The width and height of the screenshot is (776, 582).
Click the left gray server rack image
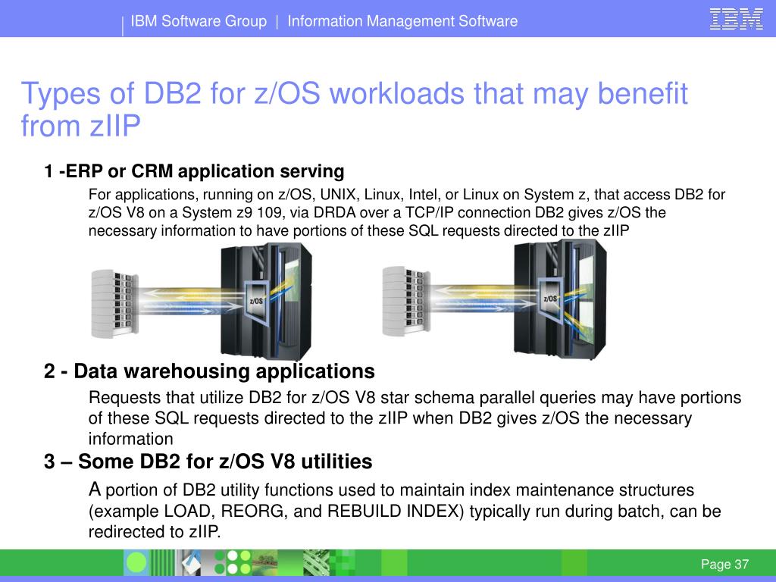point(115,304)
